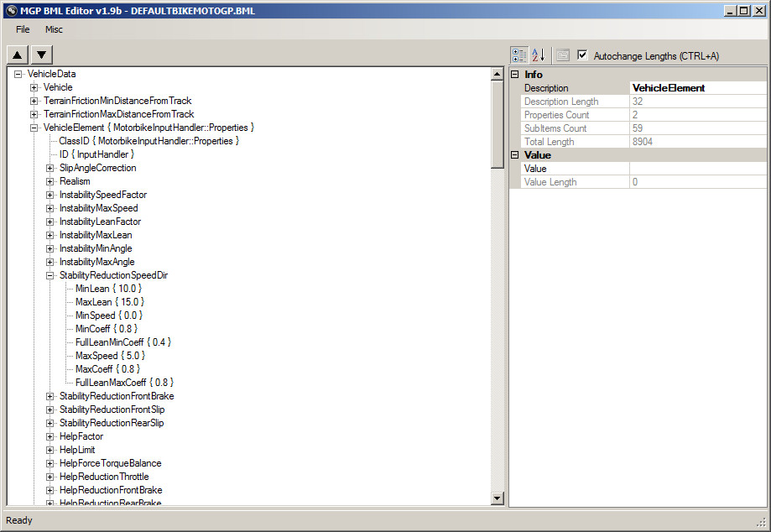Open the Misc menu
This screenshot has width=771, height=532.
(x=53, y=29)
